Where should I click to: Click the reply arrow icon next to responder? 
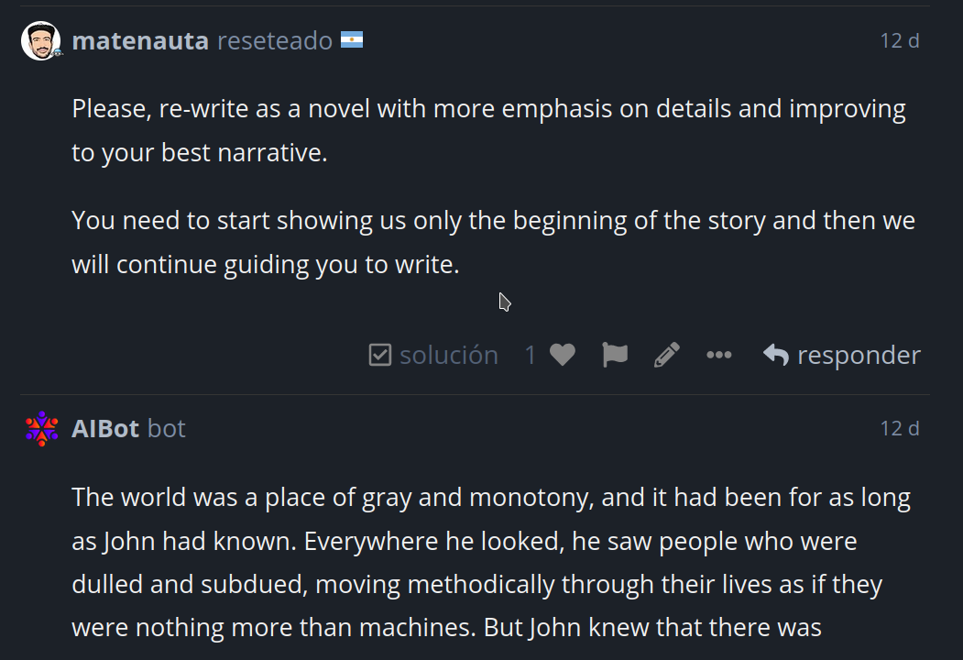pos(776,355)
